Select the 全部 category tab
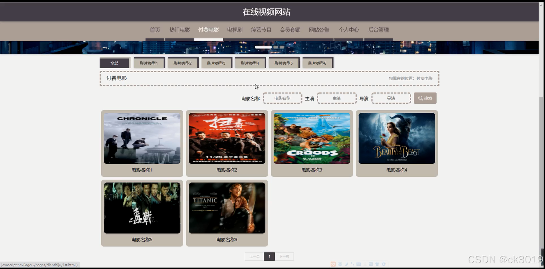The height and width of the screenshot is (269, 545). pyautogui.click(x=114, y=63)
